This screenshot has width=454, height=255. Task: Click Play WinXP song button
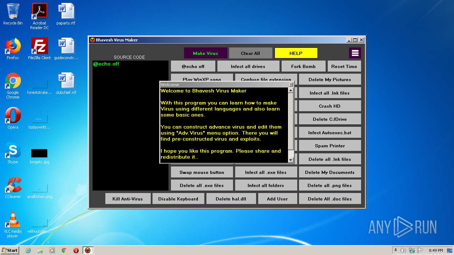202,78
